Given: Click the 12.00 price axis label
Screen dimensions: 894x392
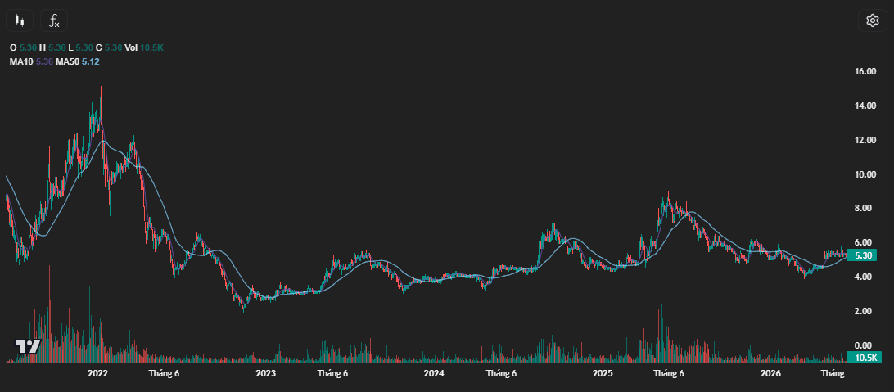Looking at the screenshot, I should 865,140.
